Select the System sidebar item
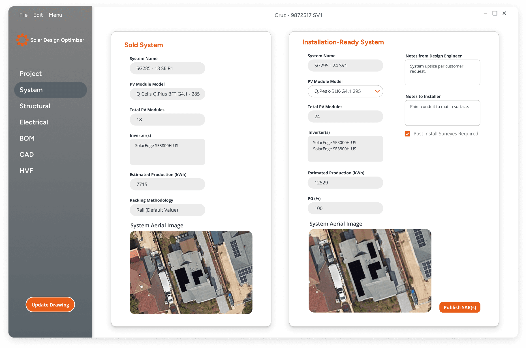The height and width of the screenshot is (348, 526). click(x=50, y=90)
